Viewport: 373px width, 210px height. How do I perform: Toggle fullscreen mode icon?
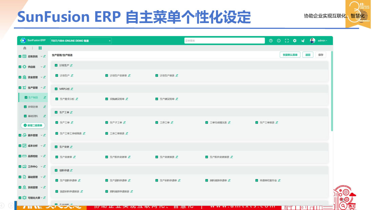point(287,41)
